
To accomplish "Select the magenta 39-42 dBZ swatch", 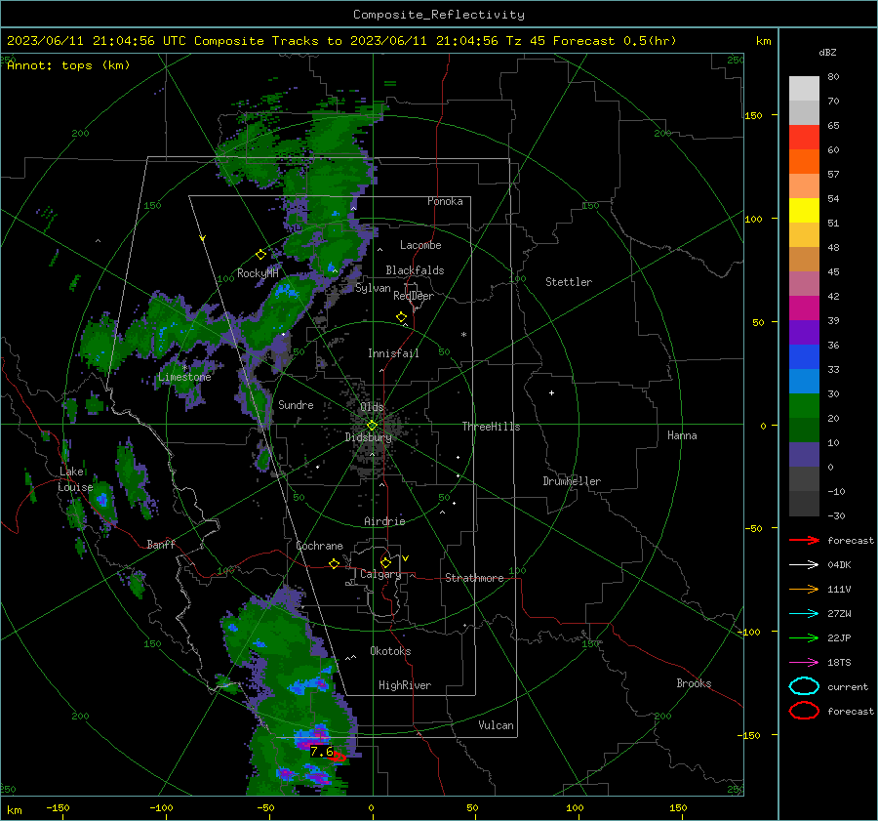I will tap(804, 308).
